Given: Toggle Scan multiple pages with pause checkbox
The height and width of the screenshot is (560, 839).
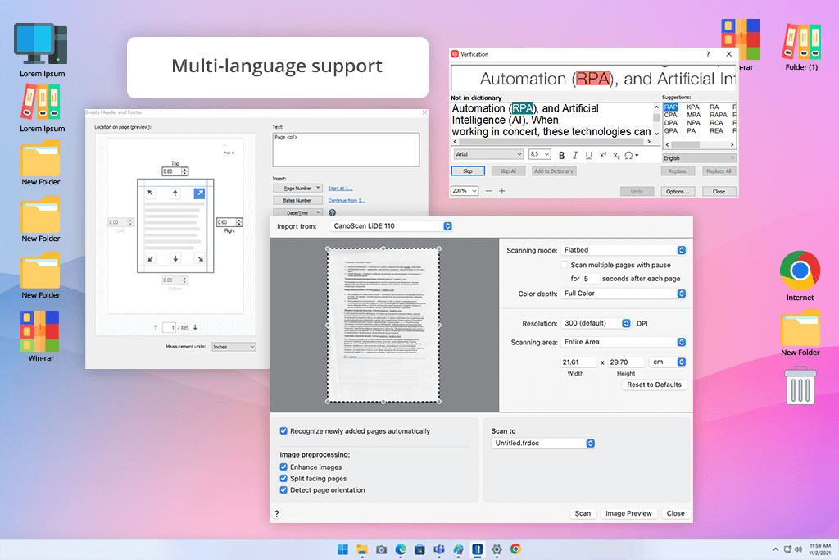Looking at the screenshot, I should pyautogui.click(x=564, y=265).
